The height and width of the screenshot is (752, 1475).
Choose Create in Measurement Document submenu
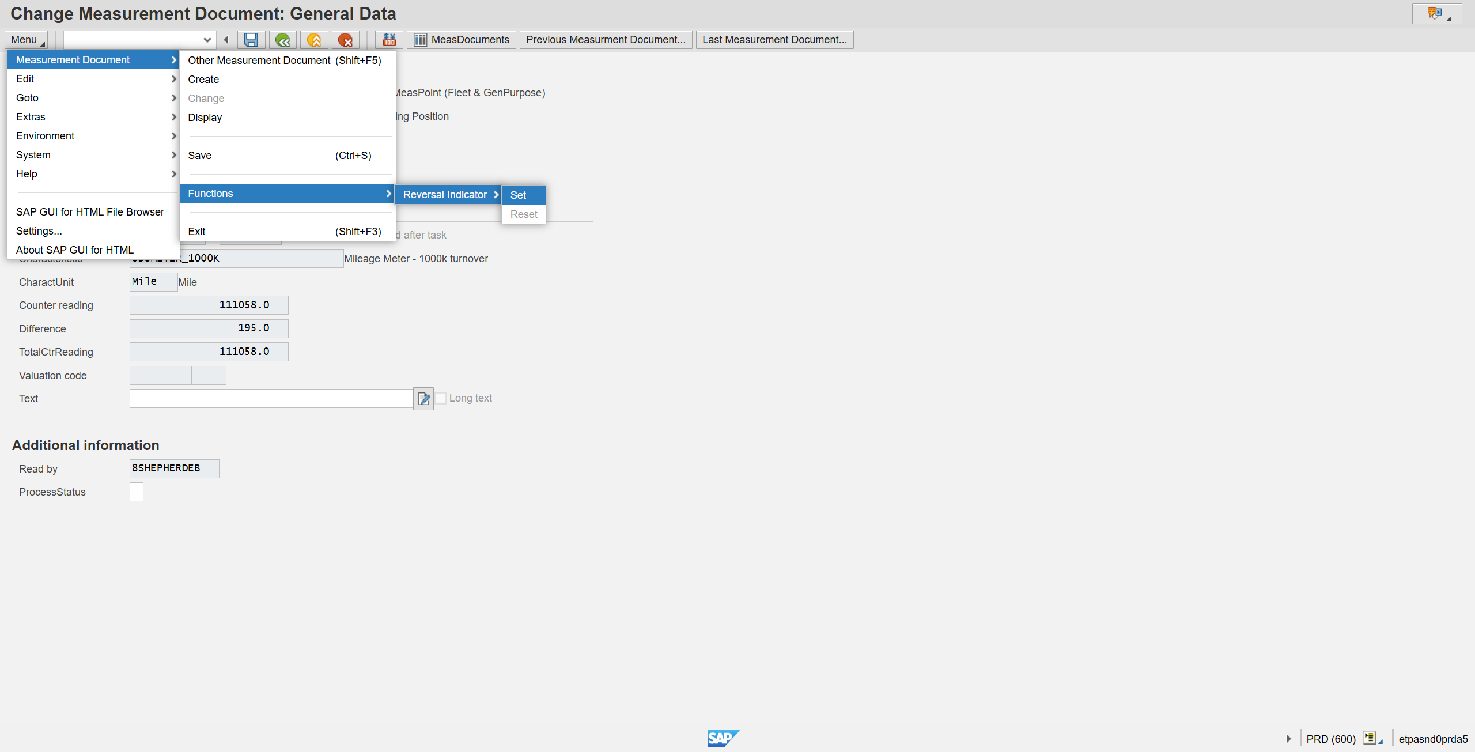click(x=288, y=80)
